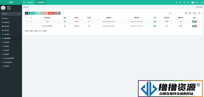Click the home icon in top-right header
204x97 pixels.
click(176, 2)
